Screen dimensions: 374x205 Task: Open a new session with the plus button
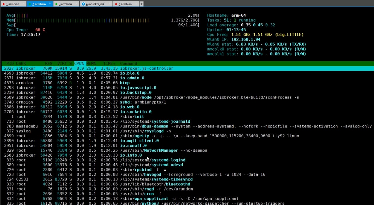point(142,4)
